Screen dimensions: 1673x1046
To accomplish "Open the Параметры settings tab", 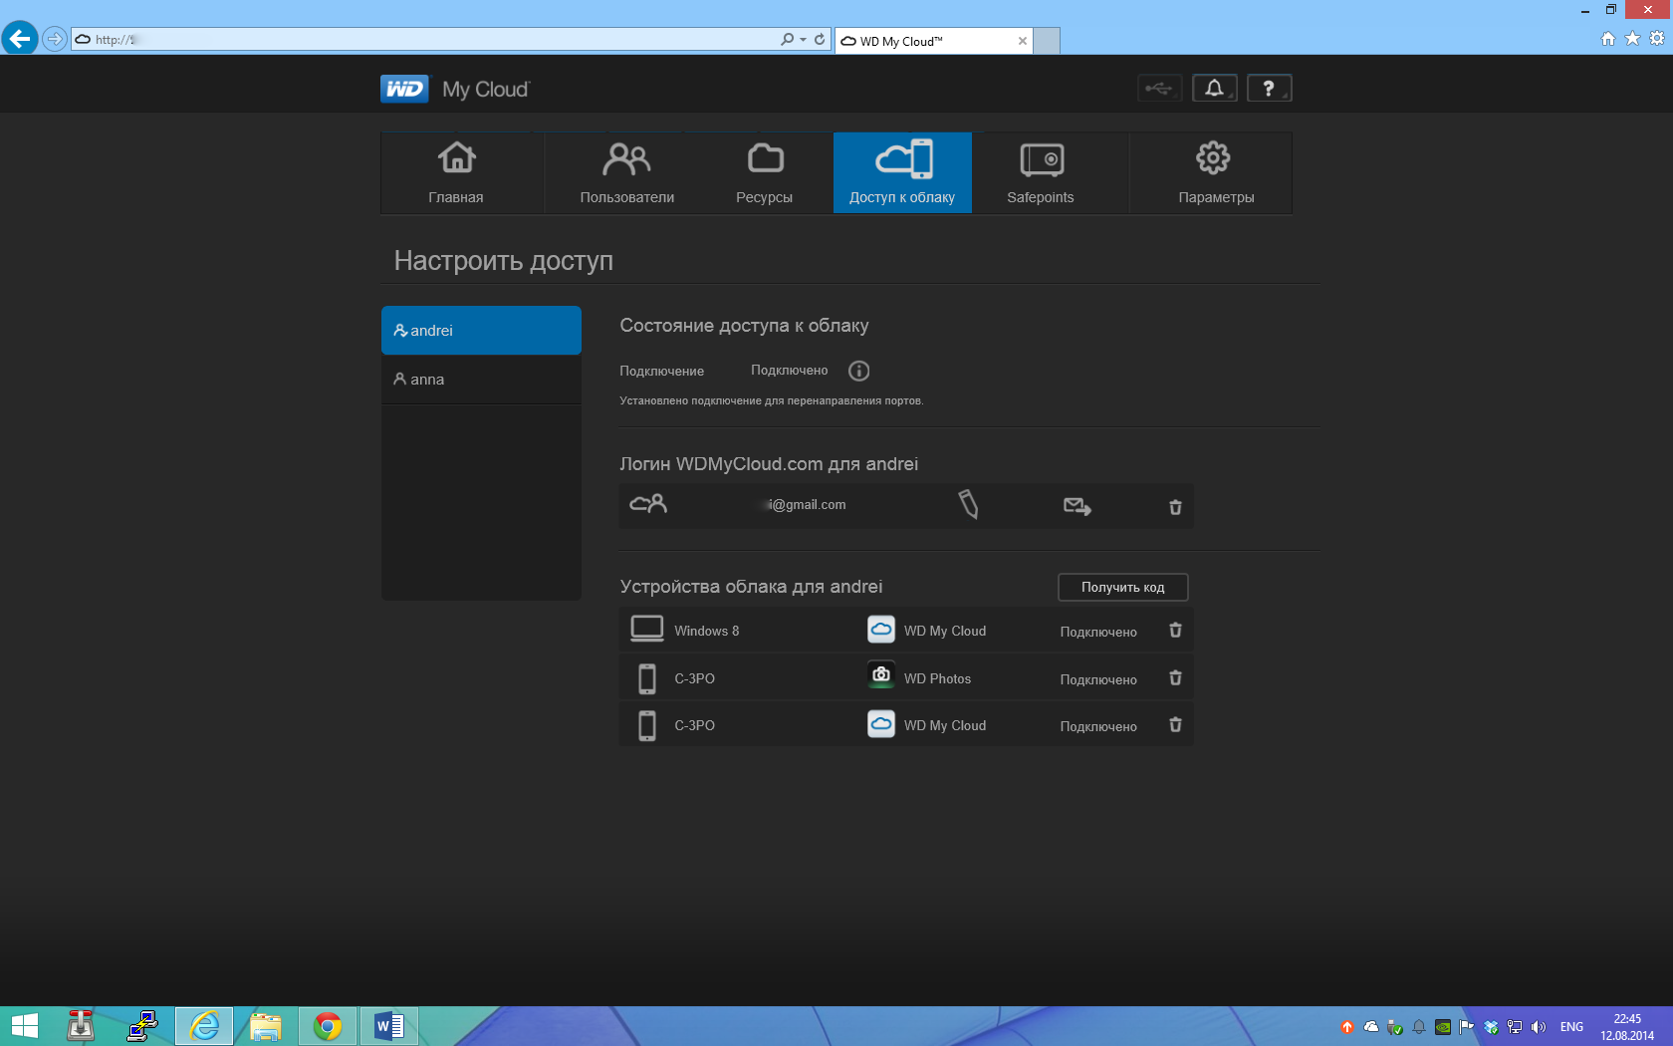I will coord(1215,172).
